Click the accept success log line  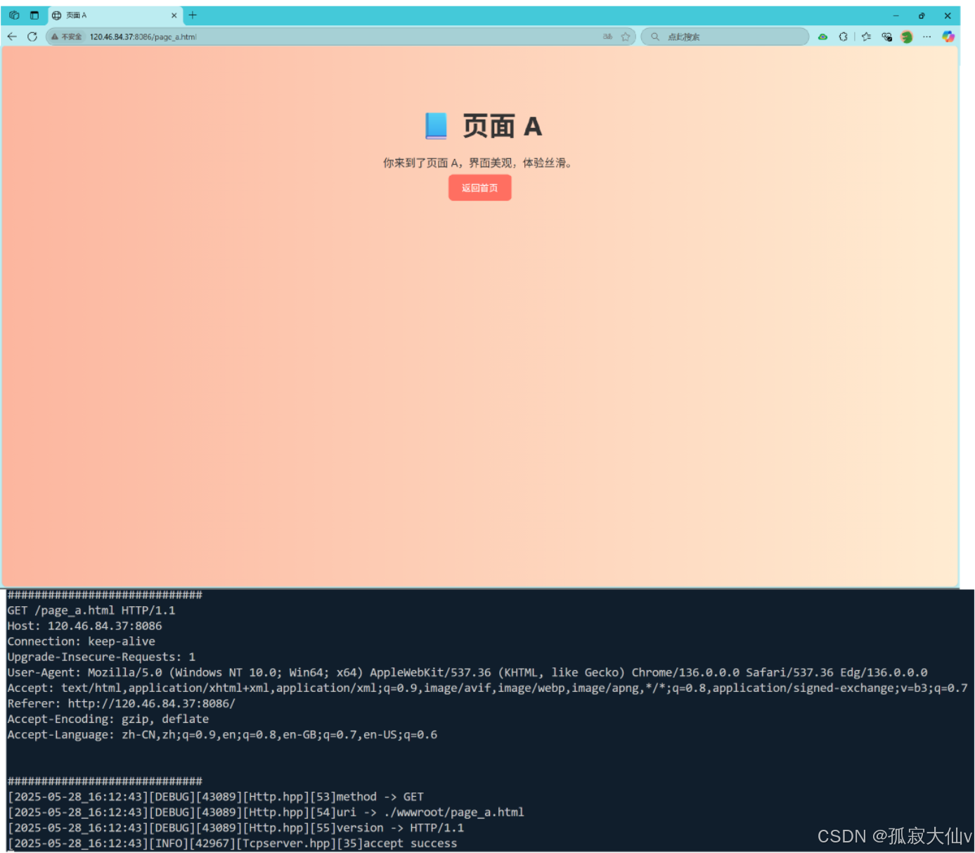(232, 843)
